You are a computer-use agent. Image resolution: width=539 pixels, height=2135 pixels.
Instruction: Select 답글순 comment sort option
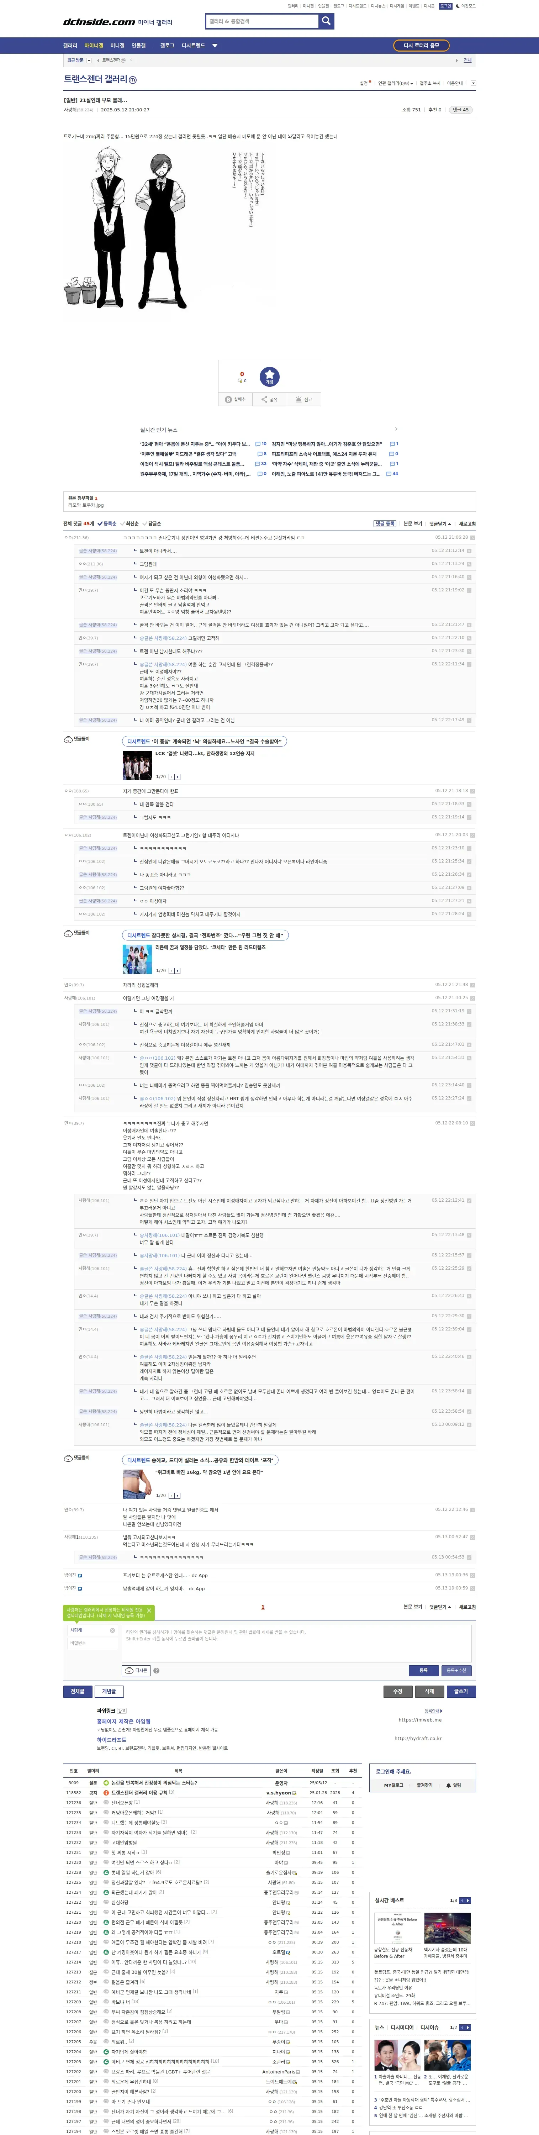153,524
